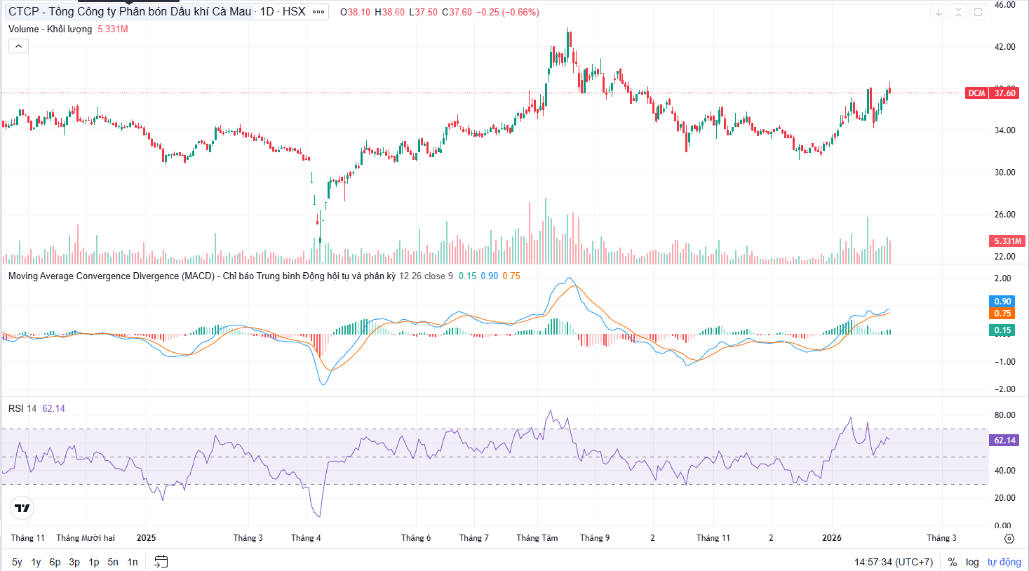The image size is (1029, 571).
Task: Select the 1y time range
Action: coord(36,562)
